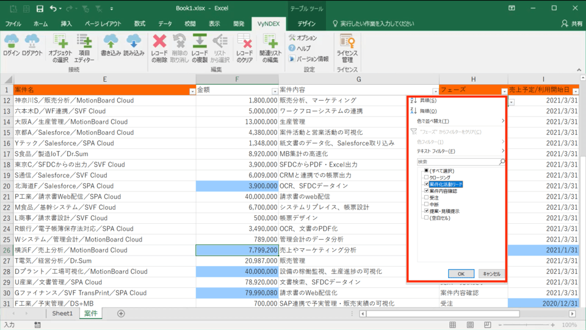Select 昇順 sort in the filter menu
This screenshot has height=330, width=586.
427,100
